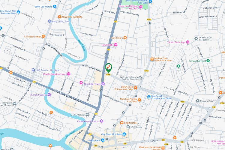Click the City Plaza Alor Setar shopping icon

tap(124, 134)
